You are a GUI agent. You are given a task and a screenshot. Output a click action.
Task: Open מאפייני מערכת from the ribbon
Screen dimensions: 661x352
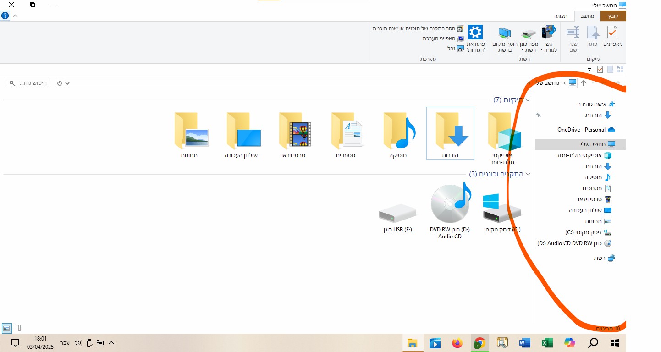pos(443,38)
